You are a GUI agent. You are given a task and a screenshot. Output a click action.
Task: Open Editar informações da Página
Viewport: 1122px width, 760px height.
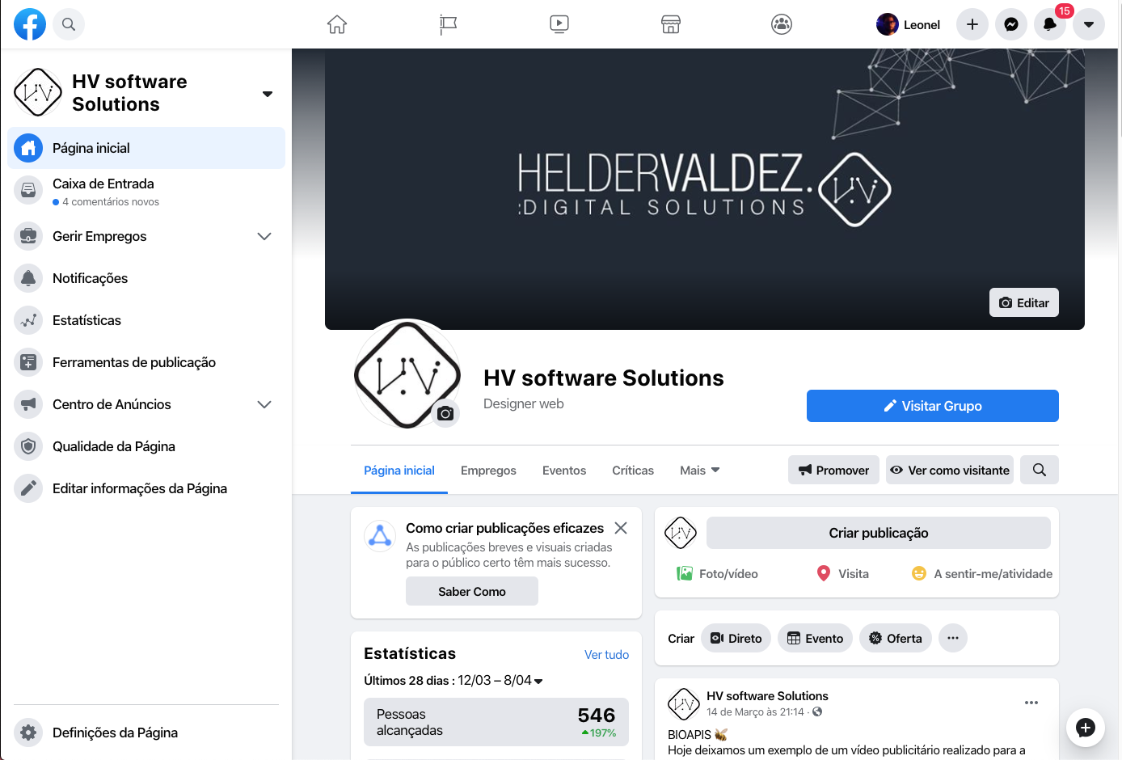tap(146, 488)
